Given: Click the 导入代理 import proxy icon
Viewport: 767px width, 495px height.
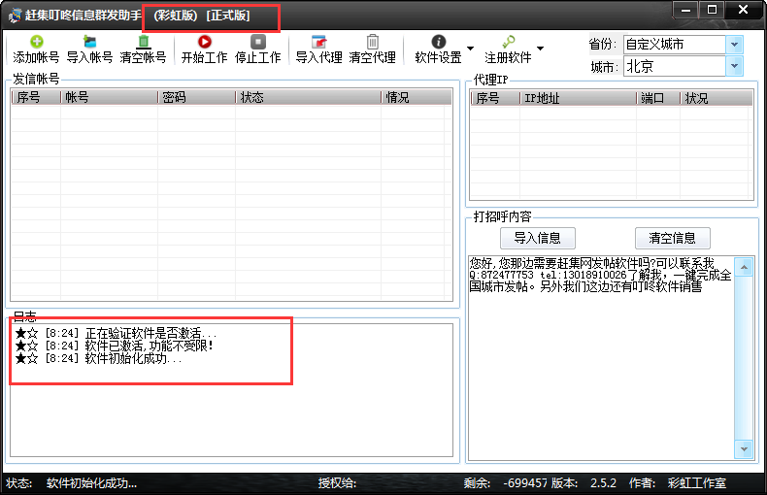Looking at the screenshot, I should coord(318,42).
